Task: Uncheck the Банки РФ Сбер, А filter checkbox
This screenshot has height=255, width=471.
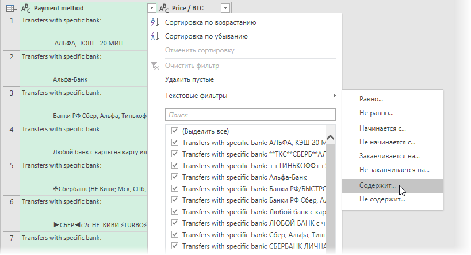Action: [174, 200]
